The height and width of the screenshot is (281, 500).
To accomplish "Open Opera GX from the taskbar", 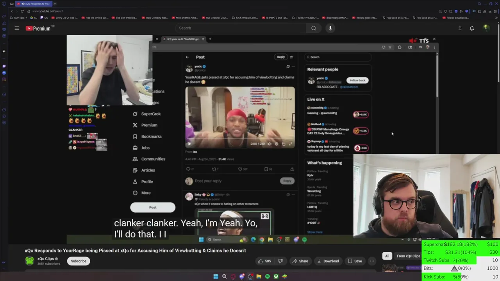I will [x=233, y=276].
